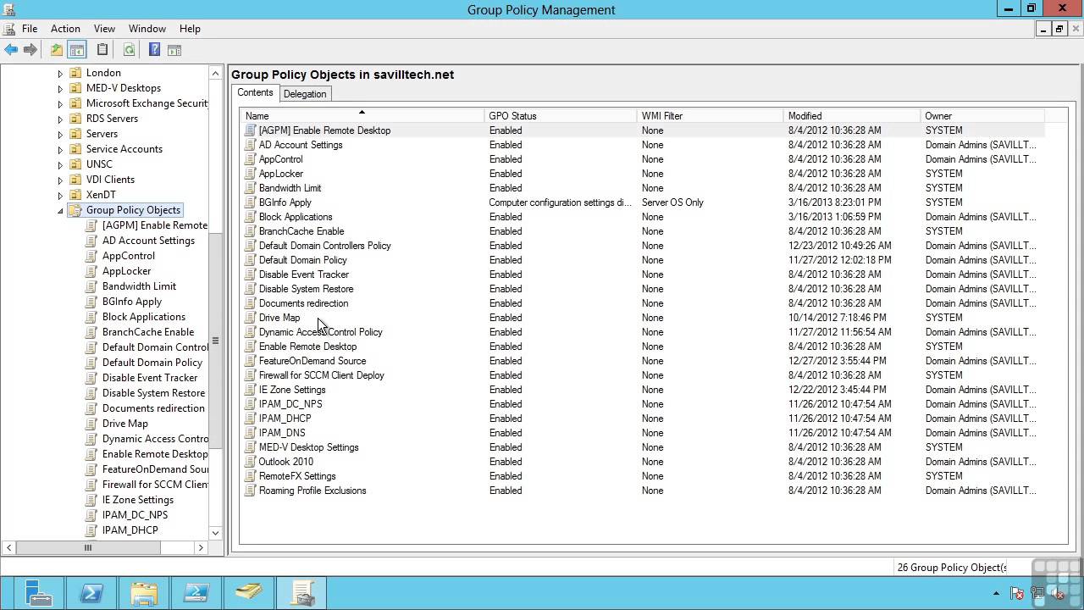The image size is (1084, 610).
Task: Select Firewall for SCCM Client Deploy row
Action: (321, 375)
